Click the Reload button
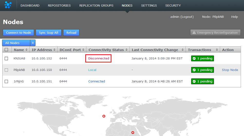244x136 pixels. 71,33
